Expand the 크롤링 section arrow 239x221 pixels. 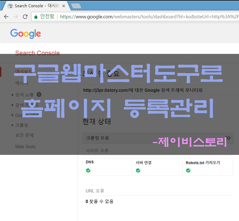coord(13,125)
